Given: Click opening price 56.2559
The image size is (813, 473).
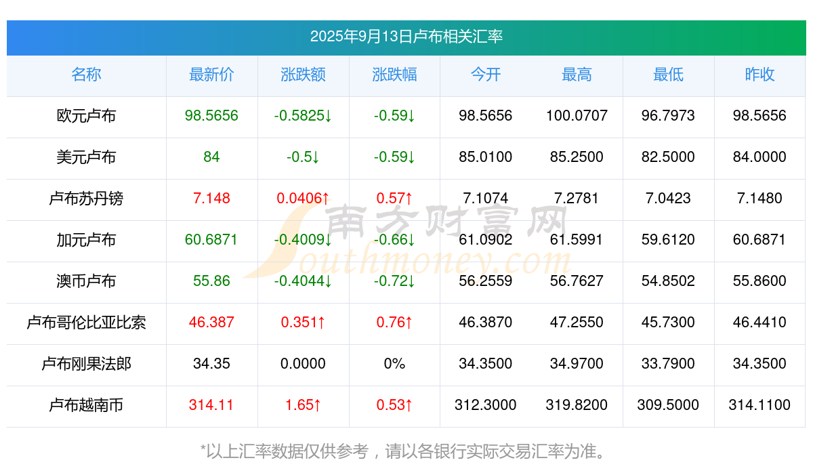Looking at the screenshot, I should point(486,281).
